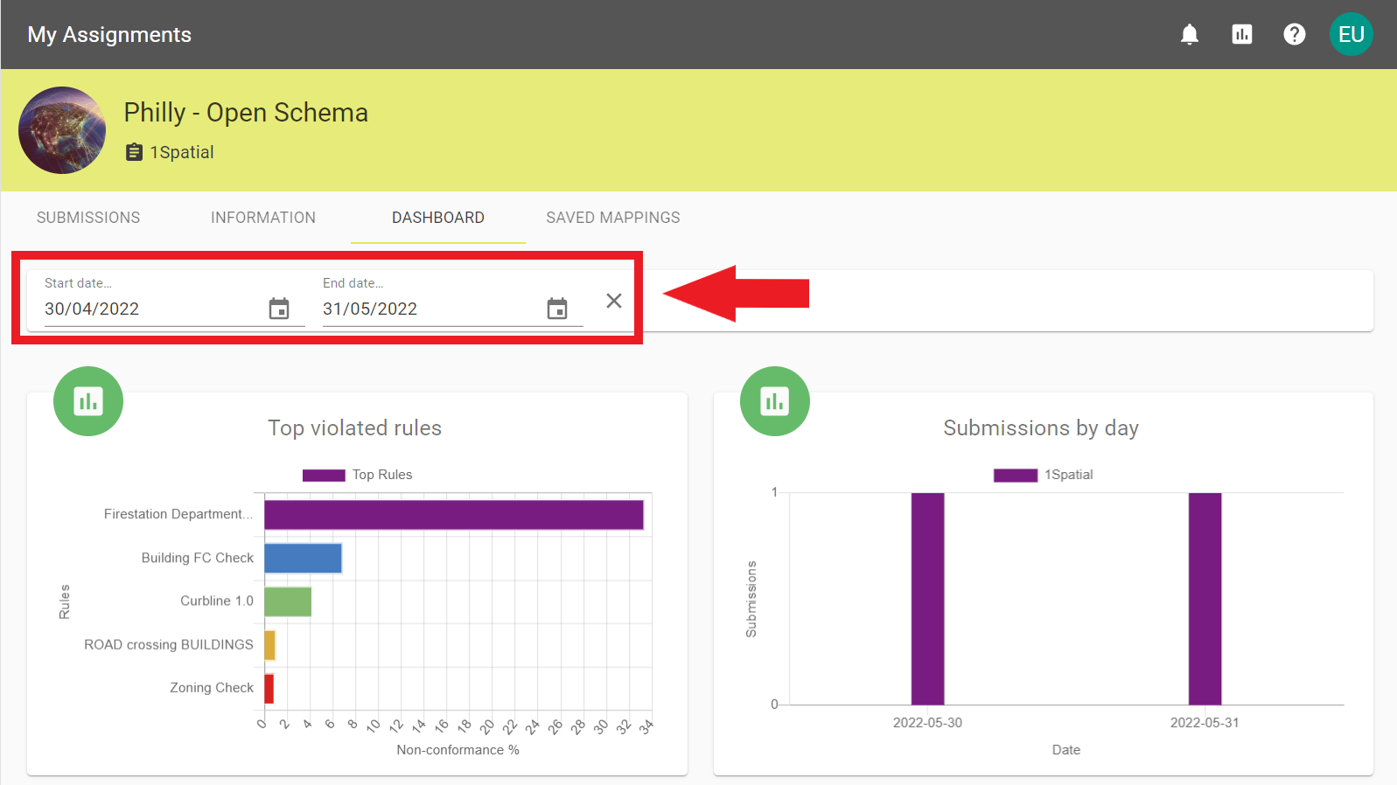Switch to the Submissions tab
This screenshot has width=1397, height=785.
[88, 218]
